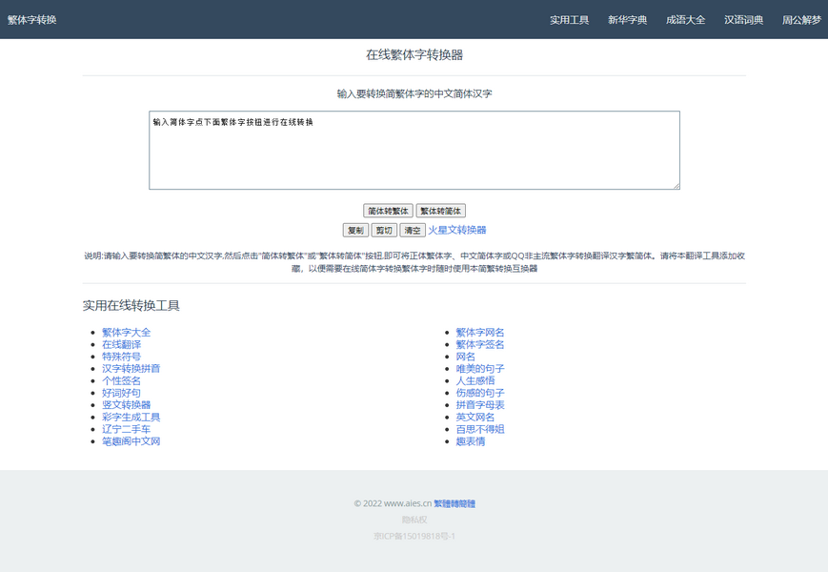Click 周公解梦 in the header menu
This screenshot has width=828, height=572.
pos(801,20)
